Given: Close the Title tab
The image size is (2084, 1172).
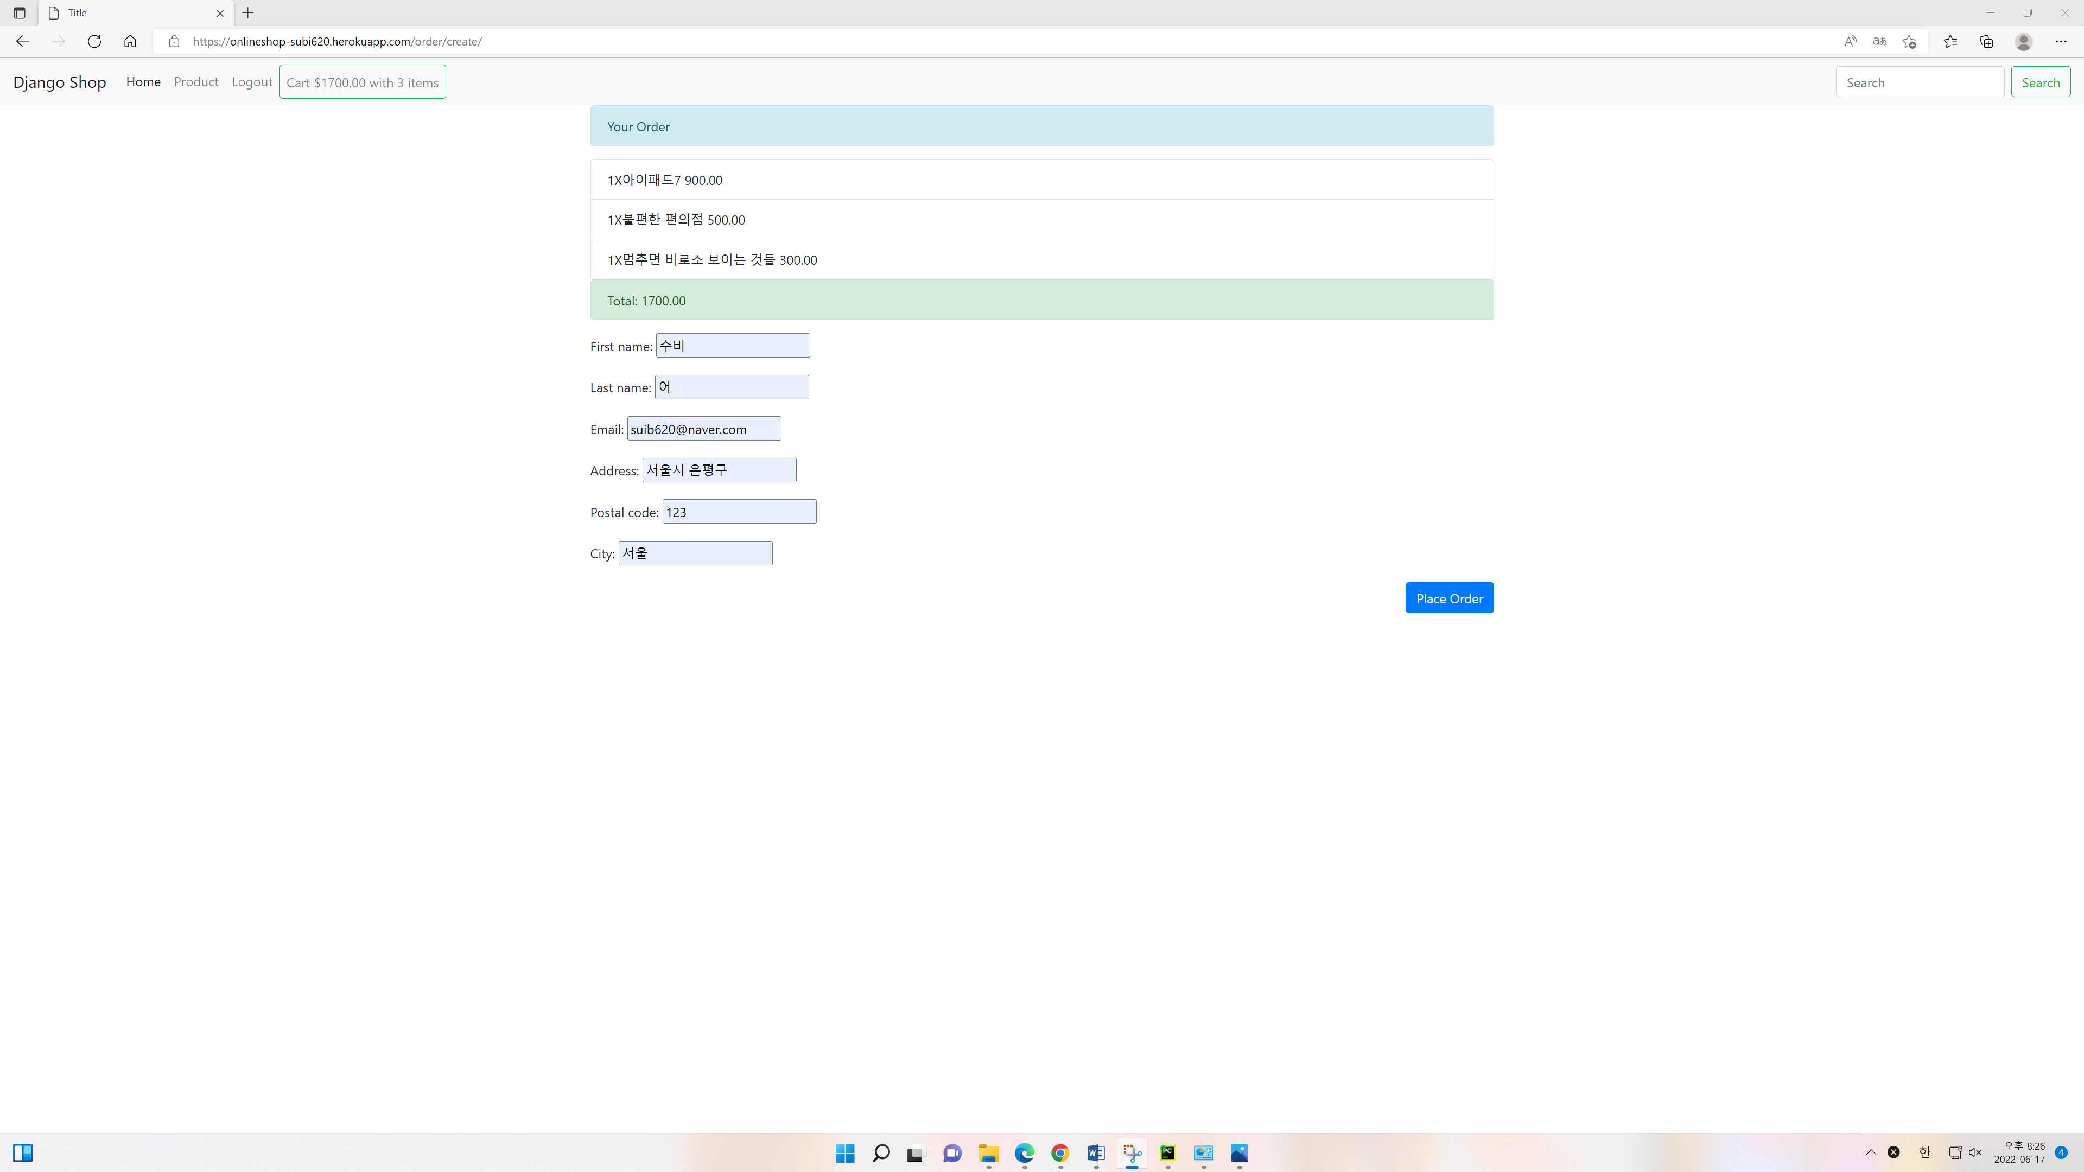Looking at the screenshot, I should pos(220,13).
